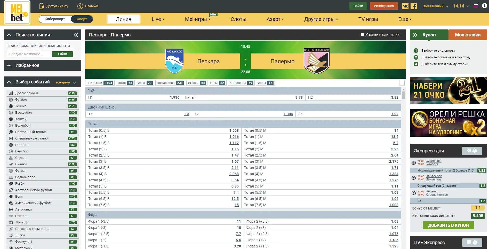Select Boxing glove icon in list

[x=11, y=197]
